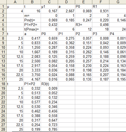Click cell B16 with value 3,750

[32, 75]
